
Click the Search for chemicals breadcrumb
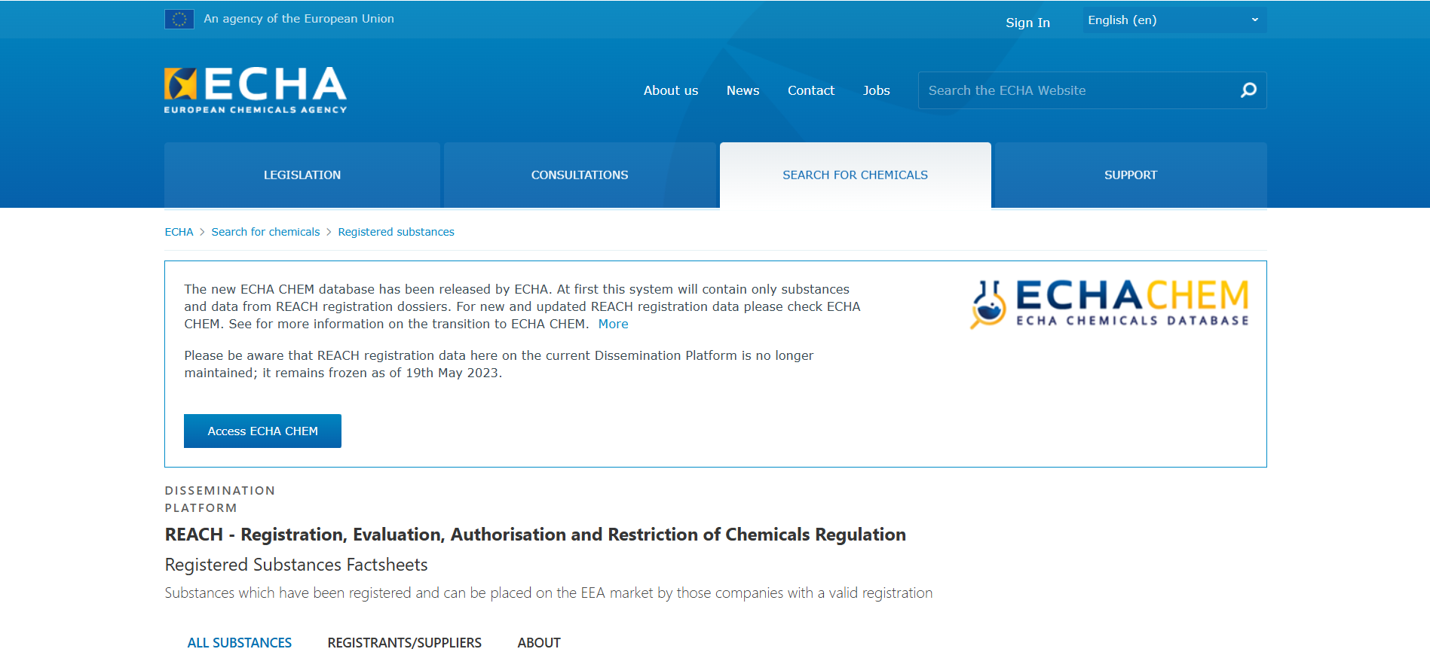[265, 232]
